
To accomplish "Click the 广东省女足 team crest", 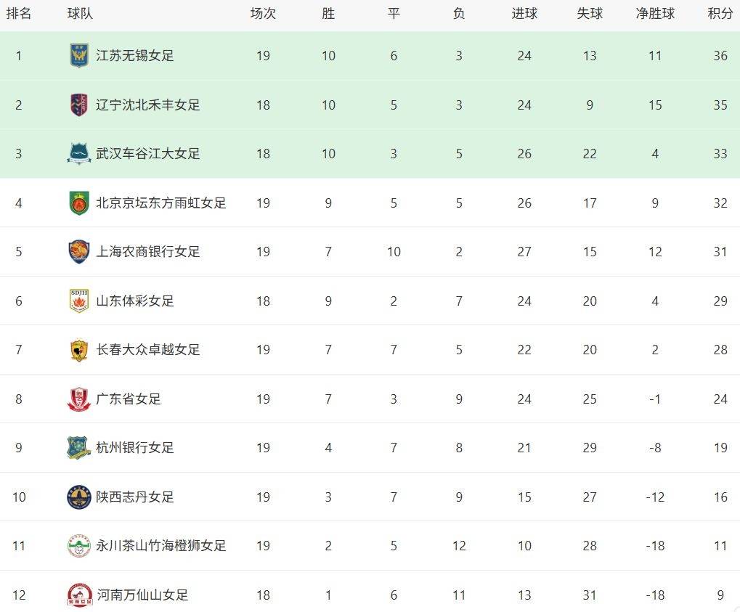I will coord(79,399).
